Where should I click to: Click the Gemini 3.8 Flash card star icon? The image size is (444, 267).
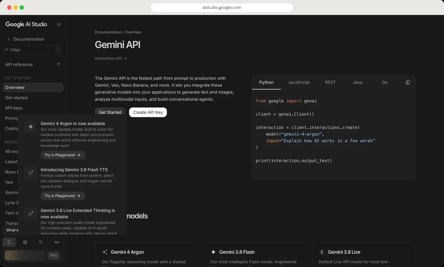coord(213,252)
